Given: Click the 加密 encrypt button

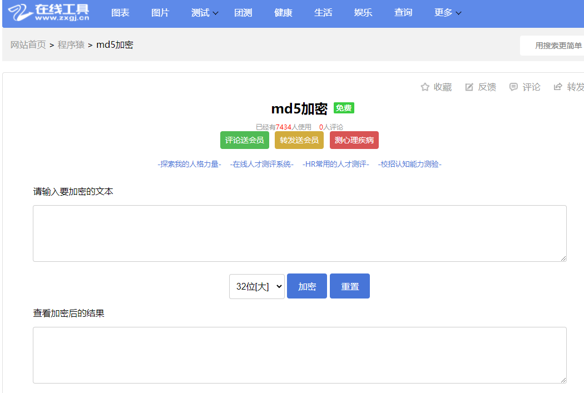Looking at the screenshot, I should tap(307, 286).
